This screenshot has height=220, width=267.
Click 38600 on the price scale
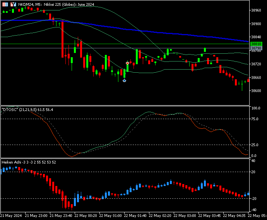[x=256, y=91]
